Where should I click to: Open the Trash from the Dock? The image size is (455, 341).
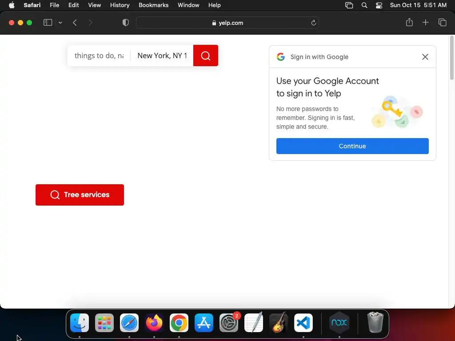click(375, 322)
